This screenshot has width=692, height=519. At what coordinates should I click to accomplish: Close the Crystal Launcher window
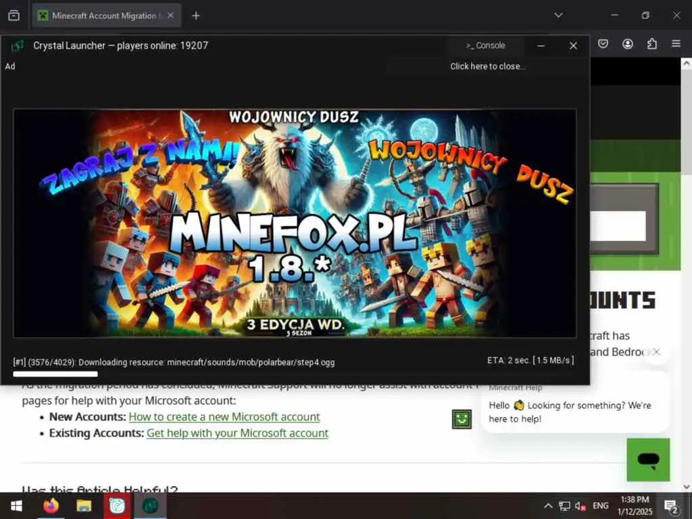pyautogui.click(x=573, y=45)
